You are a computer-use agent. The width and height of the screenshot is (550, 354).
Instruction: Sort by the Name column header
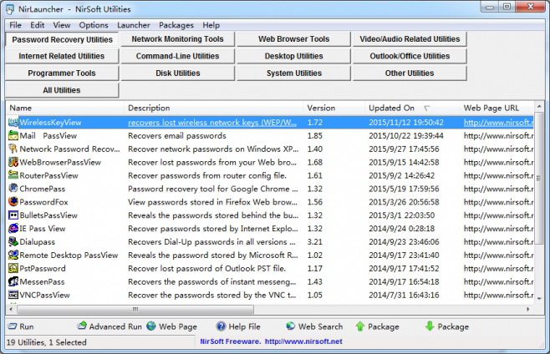65,108
